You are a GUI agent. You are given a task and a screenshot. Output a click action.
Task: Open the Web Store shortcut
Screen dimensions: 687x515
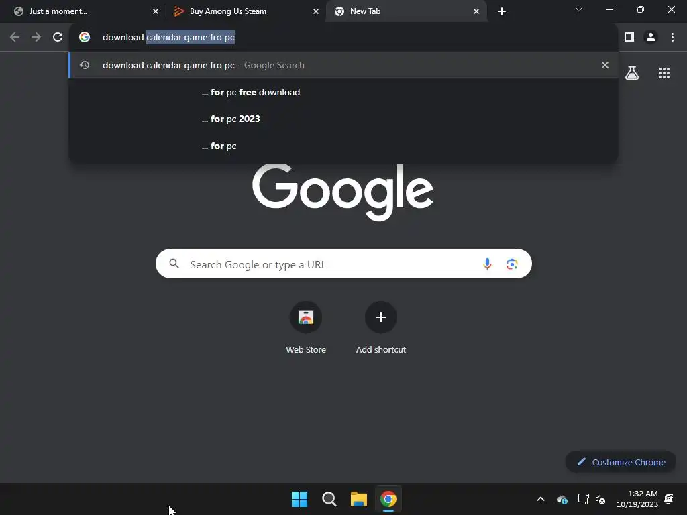(306, 328)
